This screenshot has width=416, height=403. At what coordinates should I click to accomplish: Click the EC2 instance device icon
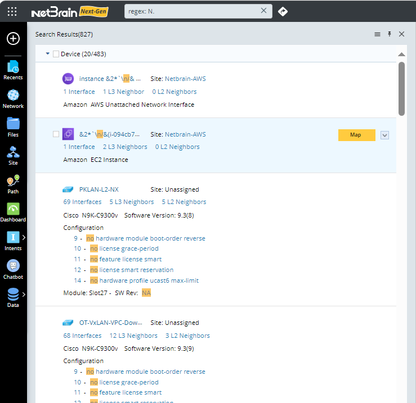coord(68,134)
